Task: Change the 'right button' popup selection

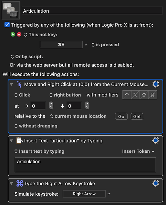Action: coord(65,95)
